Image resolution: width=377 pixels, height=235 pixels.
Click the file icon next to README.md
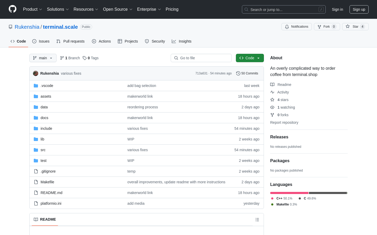(36, 193)
